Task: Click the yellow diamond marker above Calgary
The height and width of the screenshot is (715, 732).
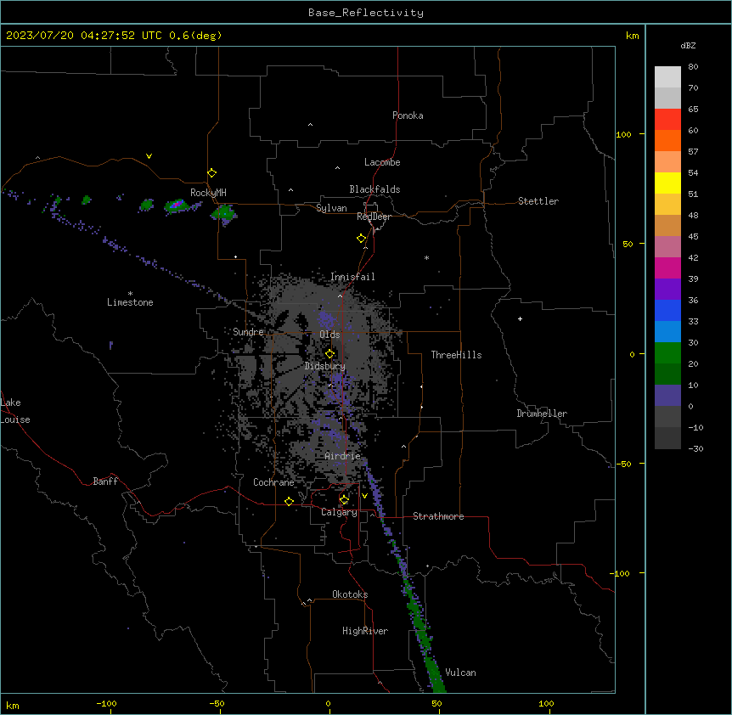Action: click(x=344, y=500)
